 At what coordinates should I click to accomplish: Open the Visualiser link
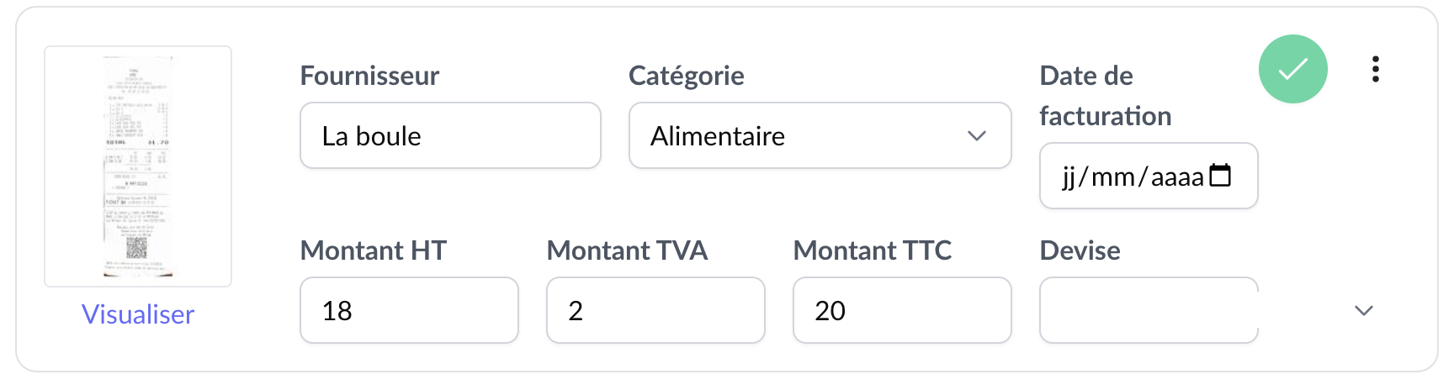coord(138,314)
